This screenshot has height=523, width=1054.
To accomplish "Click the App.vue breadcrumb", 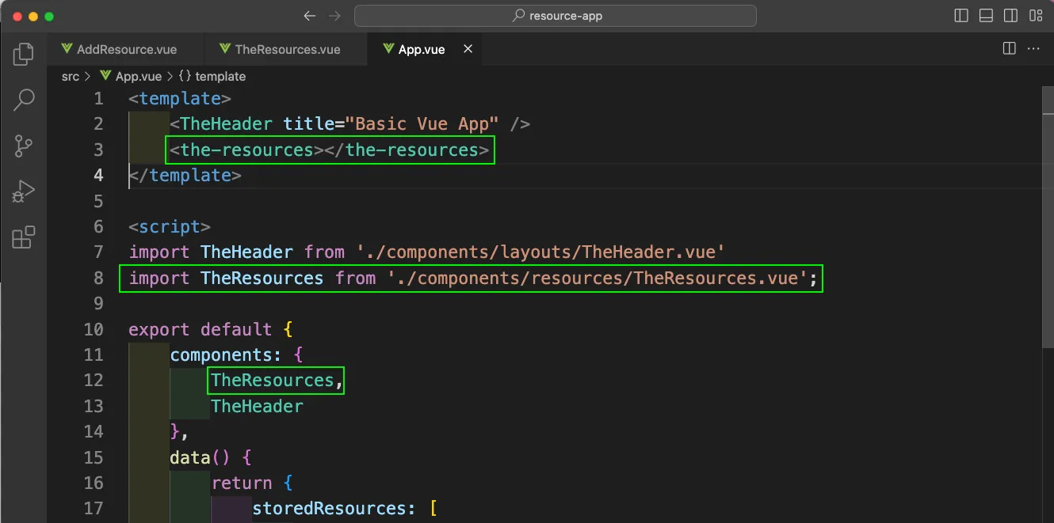I will [x=130, y=77].
